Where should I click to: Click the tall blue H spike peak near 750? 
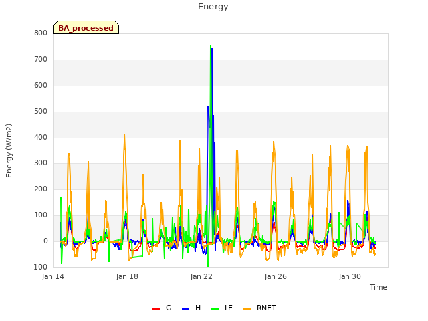[212, 49]
